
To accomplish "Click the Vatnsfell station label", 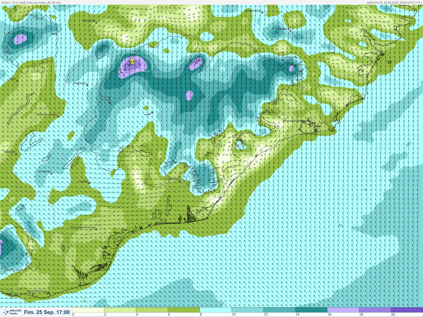I will tap(10, 152).
